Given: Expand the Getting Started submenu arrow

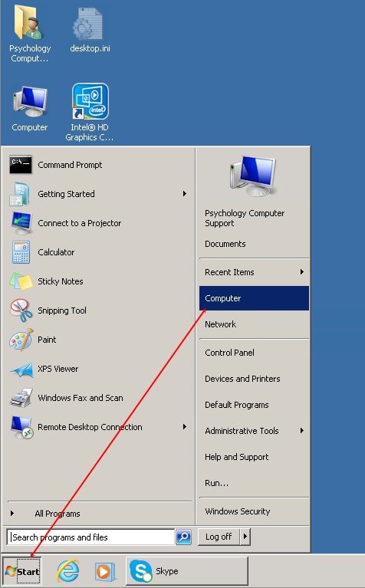Looking at the screenshot, I should point(185,193).
